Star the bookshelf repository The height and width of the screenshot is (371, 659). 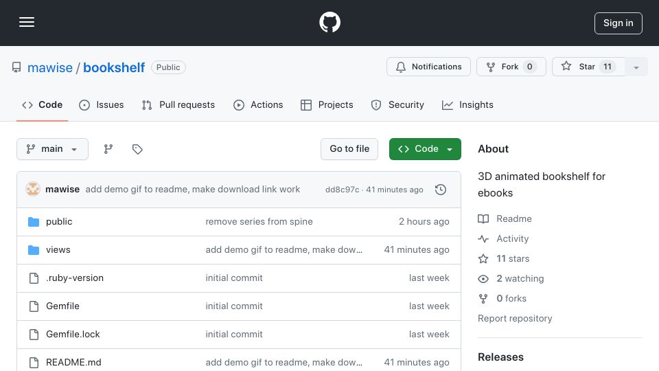click(588, 67)
